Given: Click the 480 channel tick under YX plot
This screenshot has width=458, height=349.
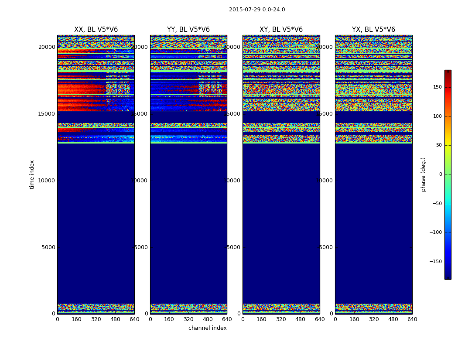Looking at the screenshot, I should click(x=393, y=319).
